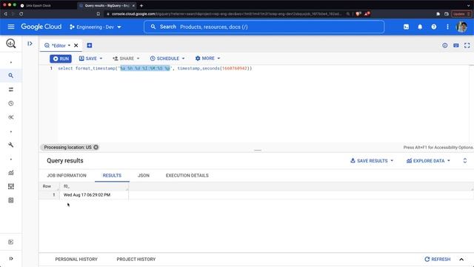Open the notifications bell
Image resolution: width=474 pixels, height=267 pixels.
click(x=420, y=27)
